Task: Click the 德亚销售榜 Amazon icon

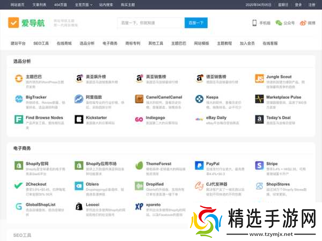Action: tap(200, 78)
